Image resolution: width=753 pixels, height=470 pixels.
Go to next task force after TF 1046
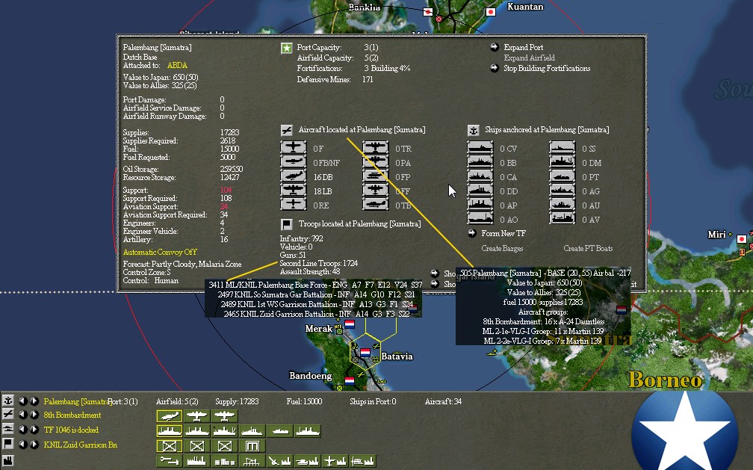34,429
